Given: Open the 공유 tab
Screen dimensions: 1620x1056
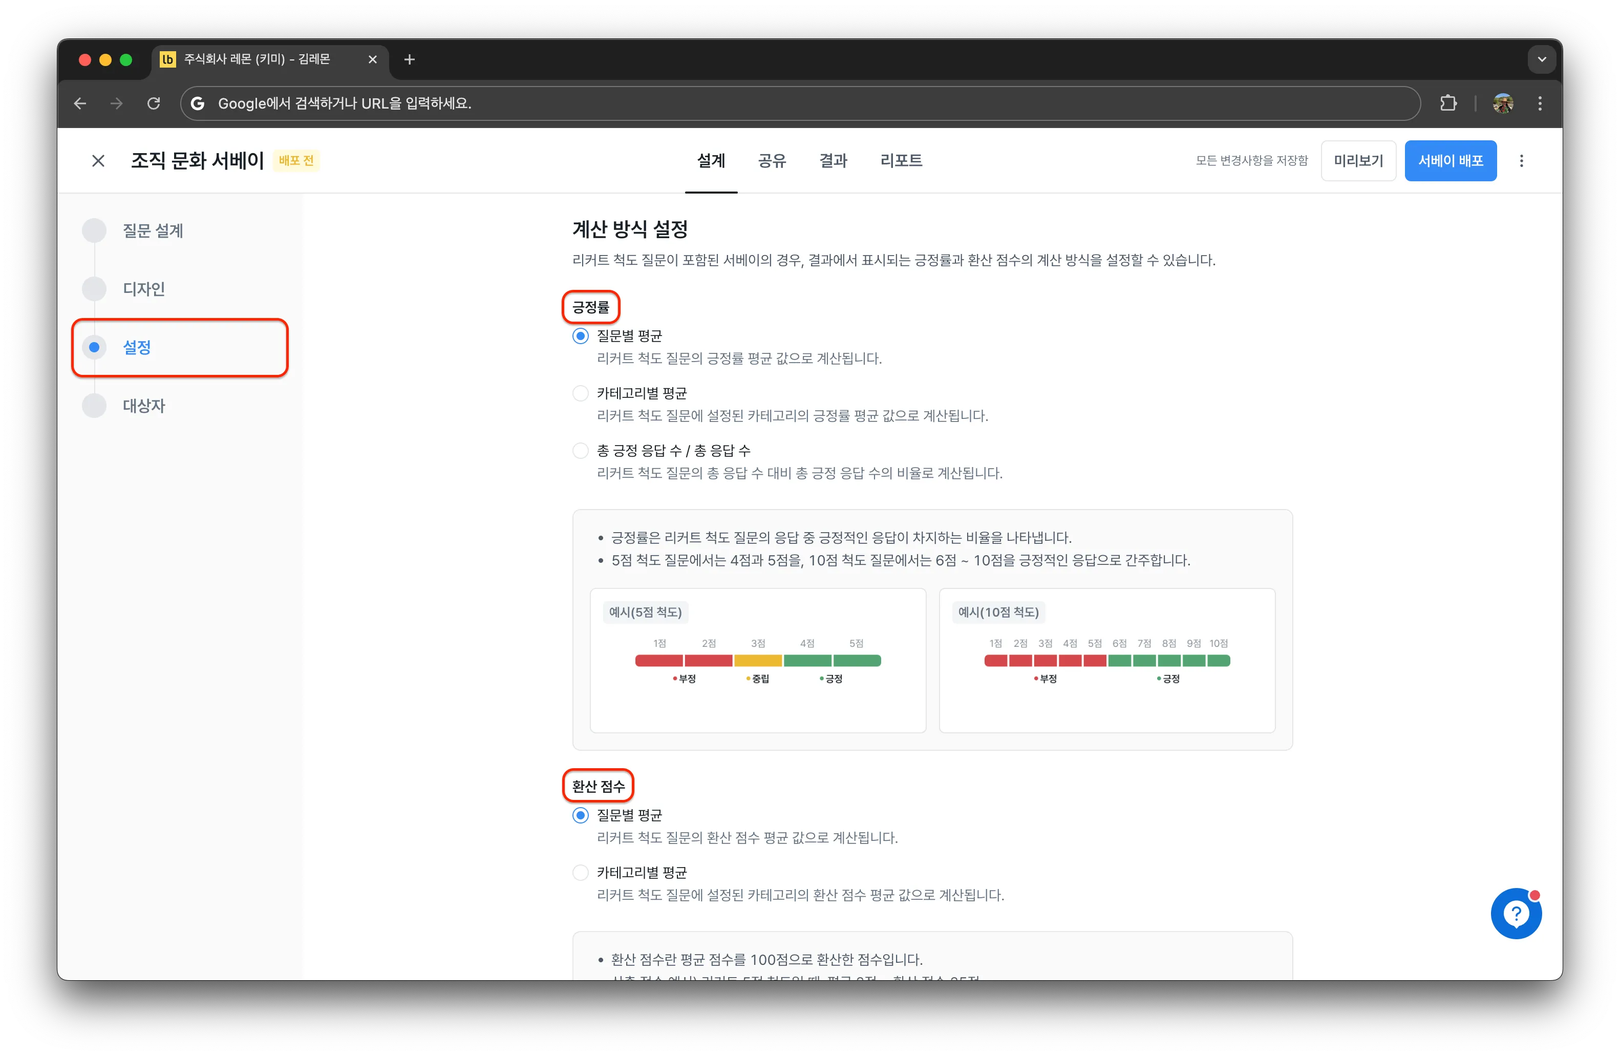Looking at the screenshot, I should coord(772,161).
